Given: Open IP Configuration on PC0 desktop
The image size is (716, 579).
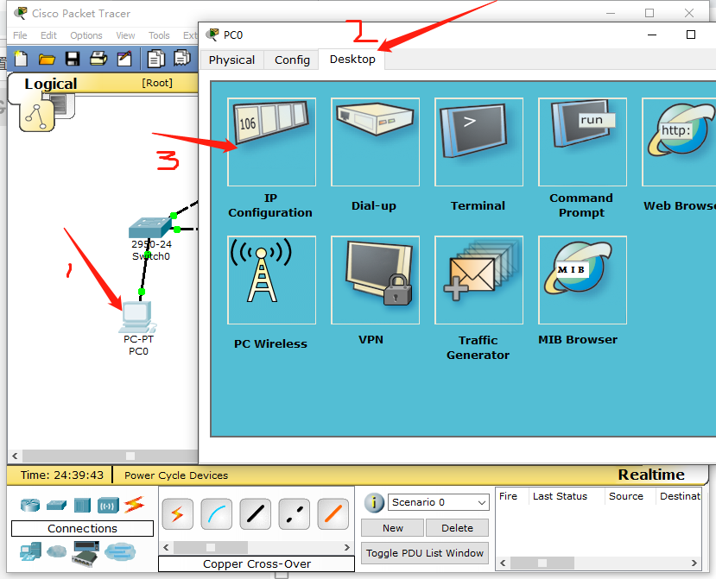Looking at the screenshot, I should click(x=271, y=142).
